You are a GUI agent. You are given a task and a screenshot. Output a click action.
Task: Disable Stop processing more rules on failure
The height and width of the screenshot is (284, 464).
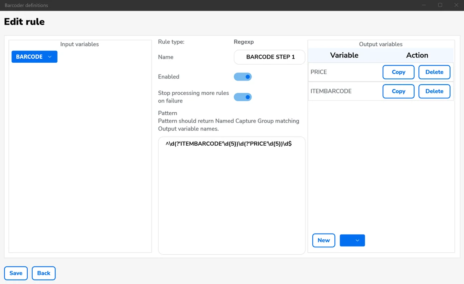pyautogui.click(x=243, y=97)
